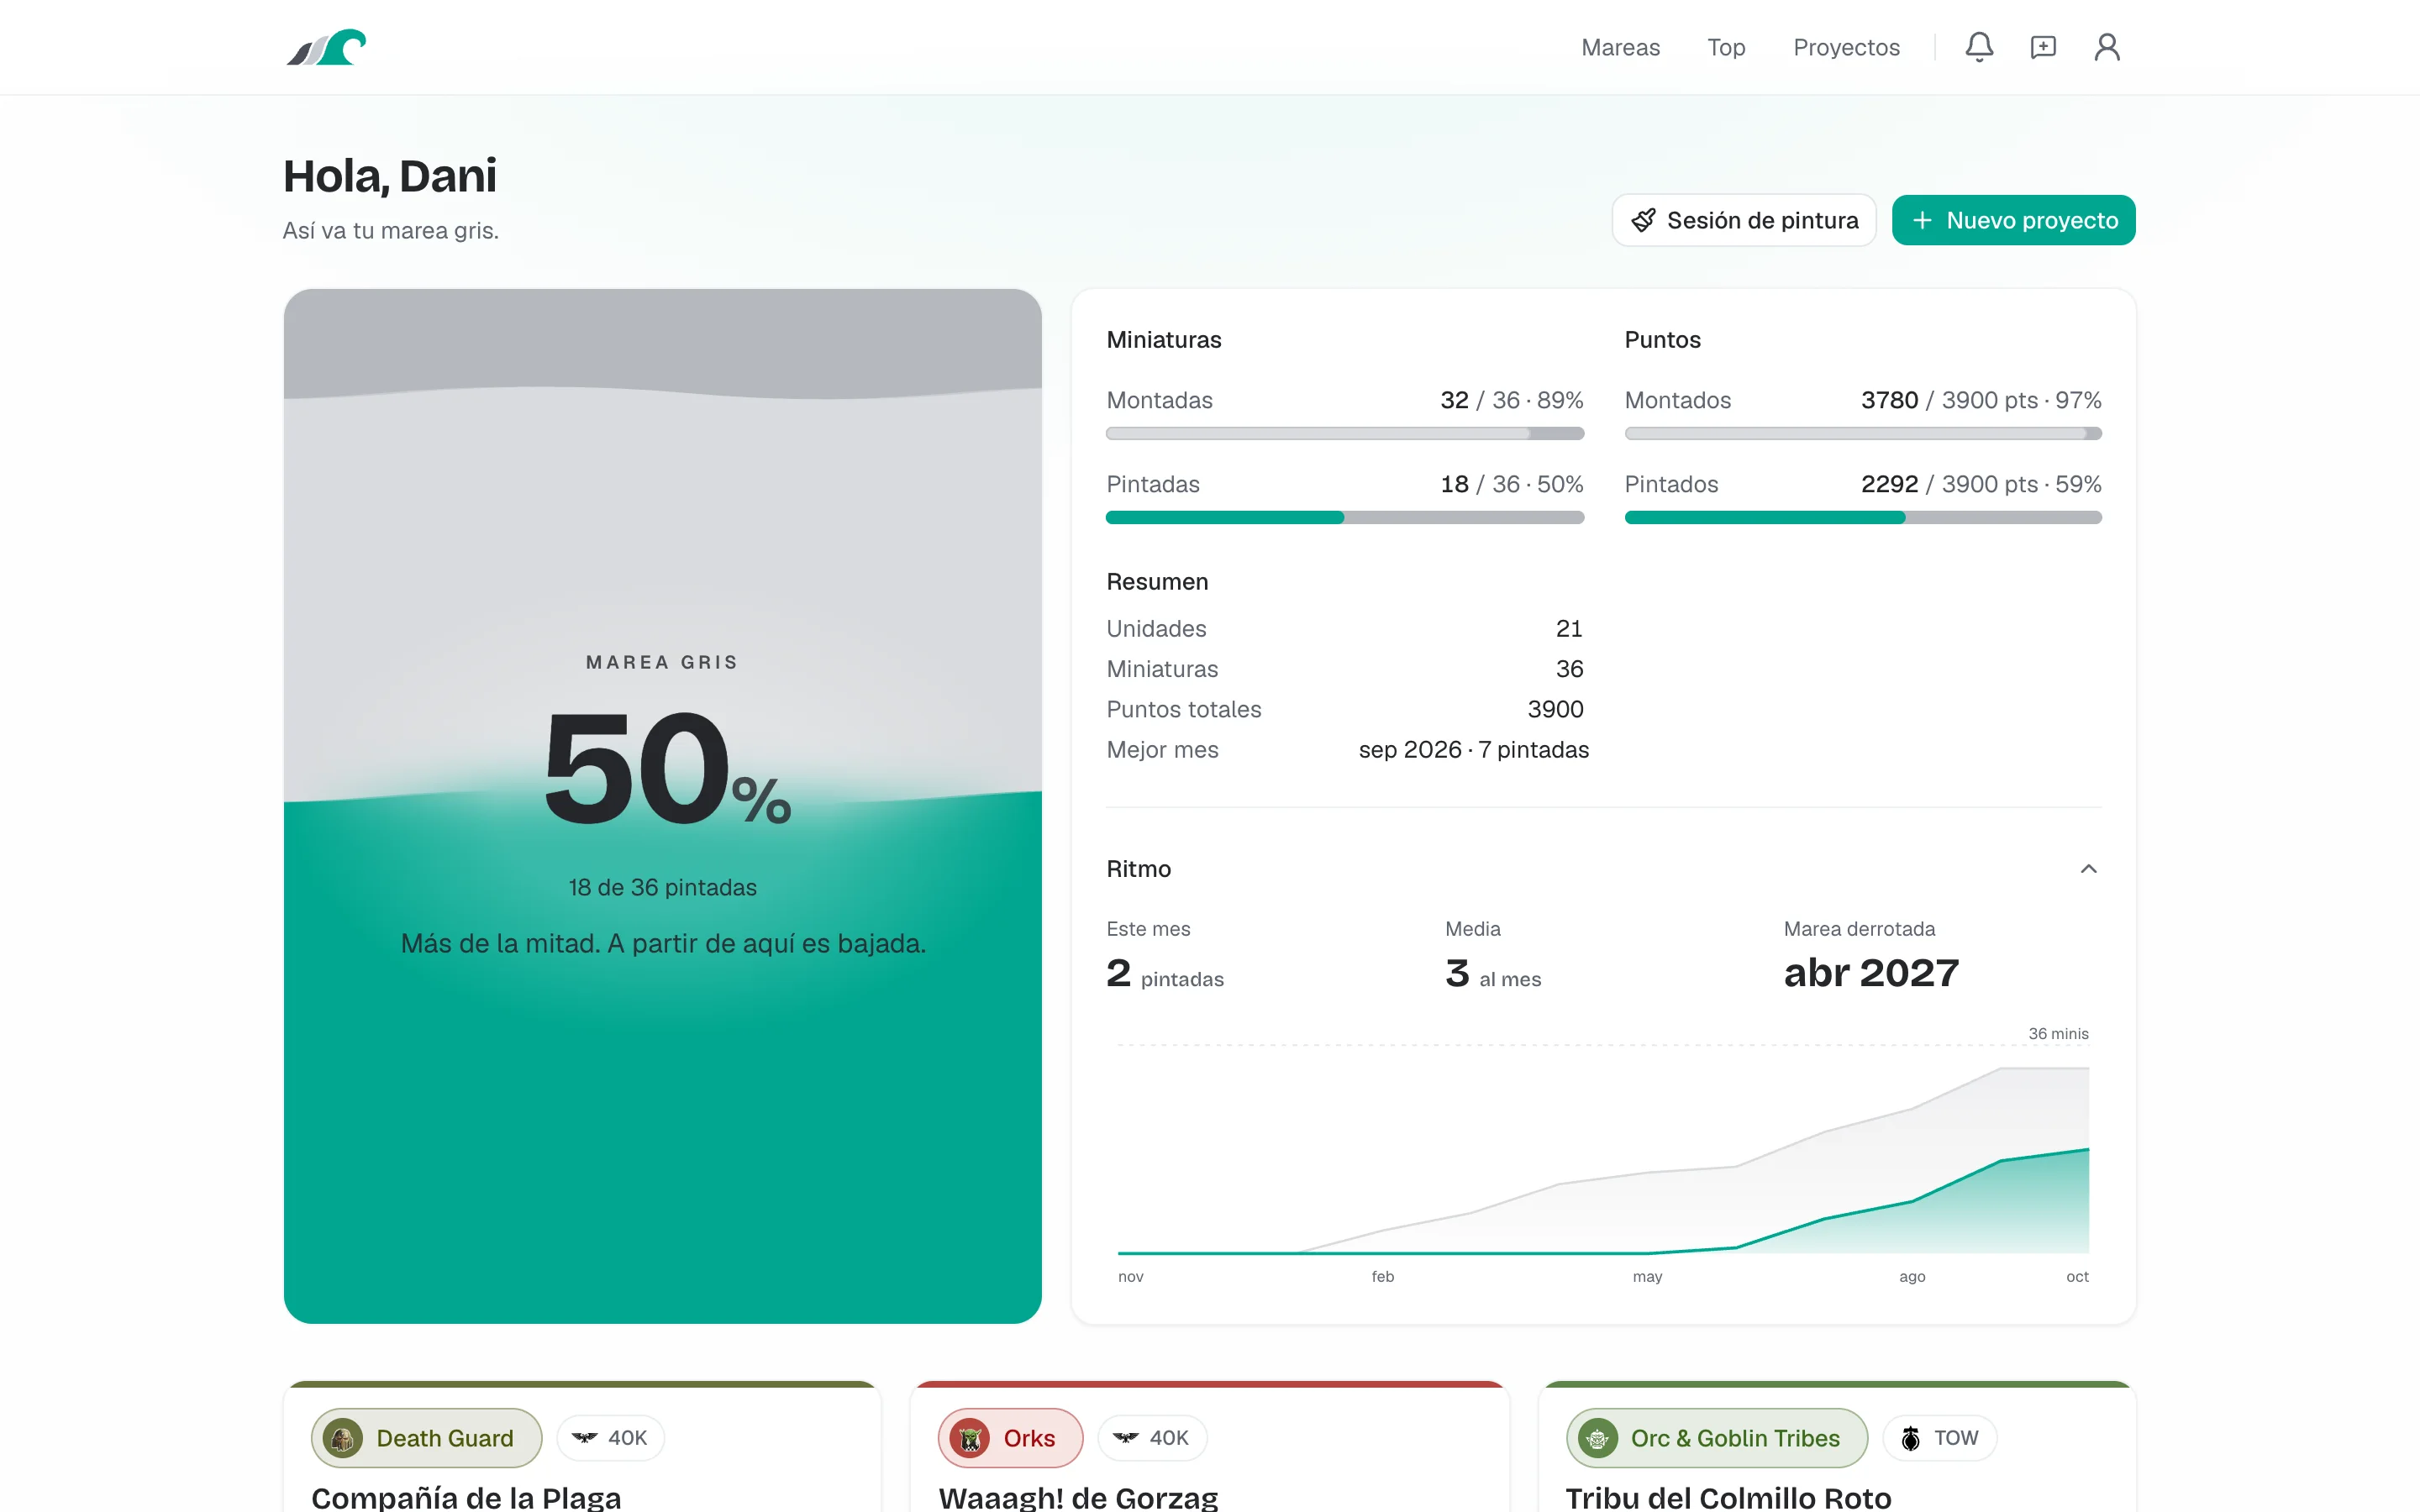Image resolution: width=2420 pixels, height=1512 pixels.
Task: Open the Waaagh! de Gorzag project
Action: tap(1078, 1497)
